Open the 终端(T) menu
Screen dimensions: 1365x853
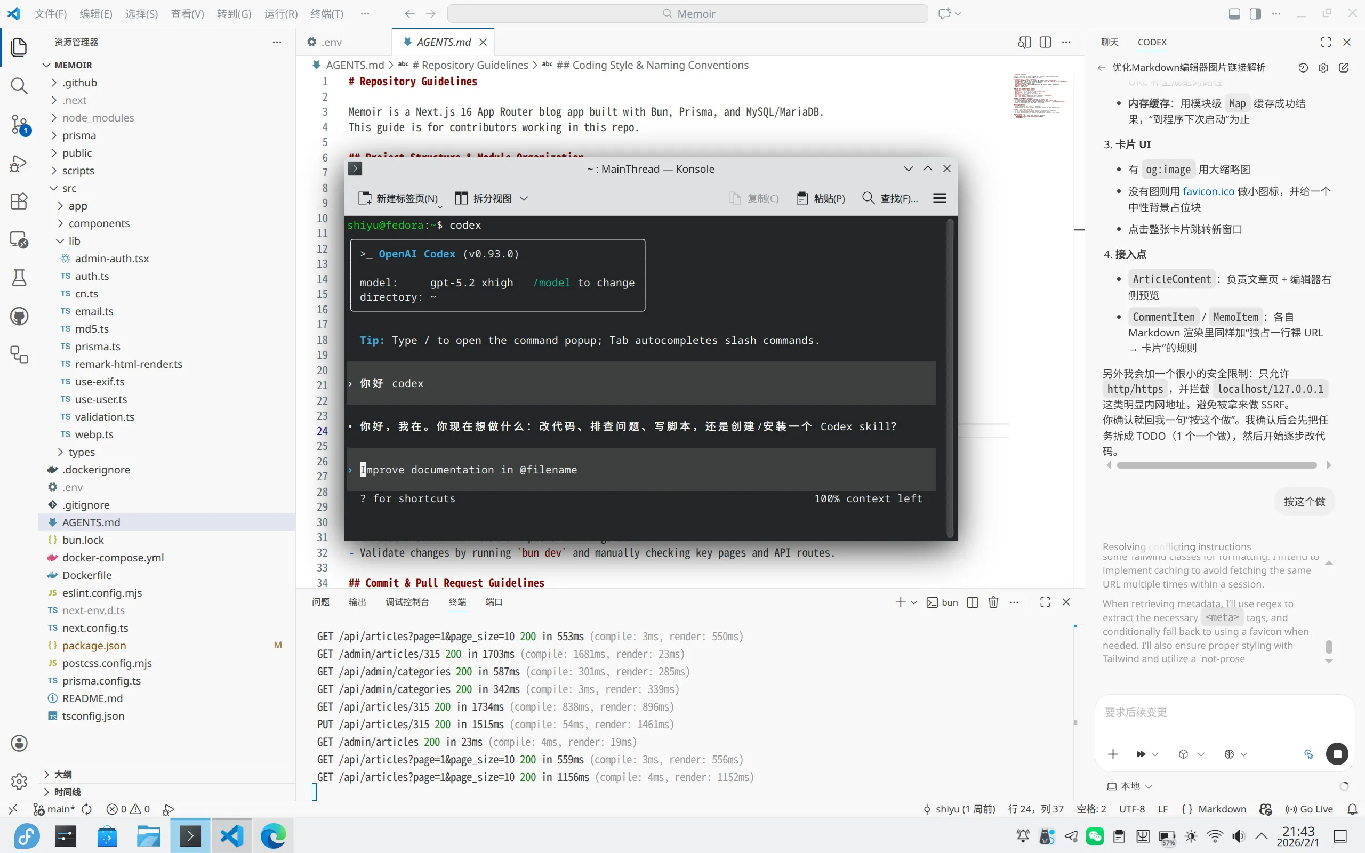point(326,13)
